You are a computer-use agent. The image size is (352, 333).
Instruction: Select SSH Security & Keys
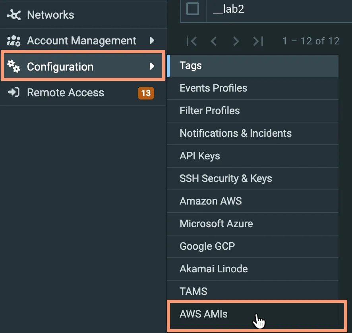[253, 179]
